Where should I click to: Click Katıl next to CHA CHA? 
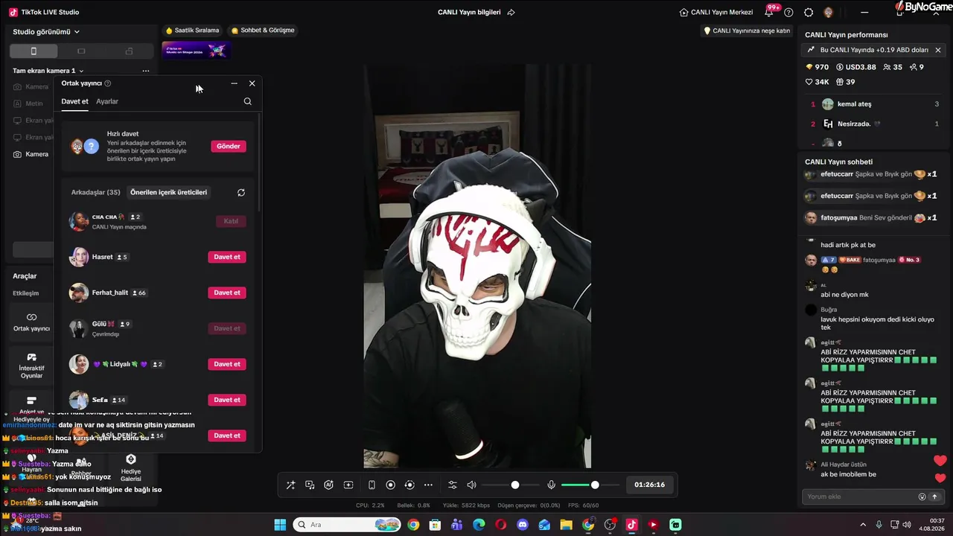coord(231,221)
